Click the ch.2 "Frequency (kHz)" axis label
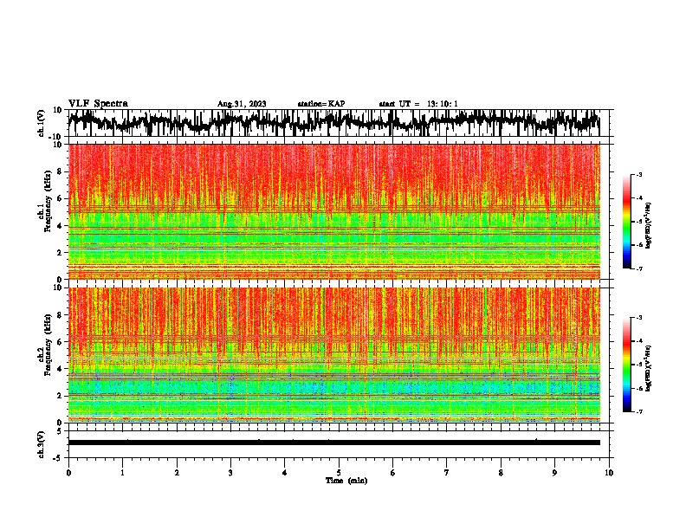This screenshot has height=530, width=686. 49,346
